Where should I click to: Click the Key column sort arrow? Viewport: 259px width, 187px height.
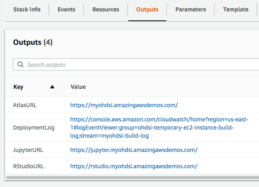tap(52, 87)
